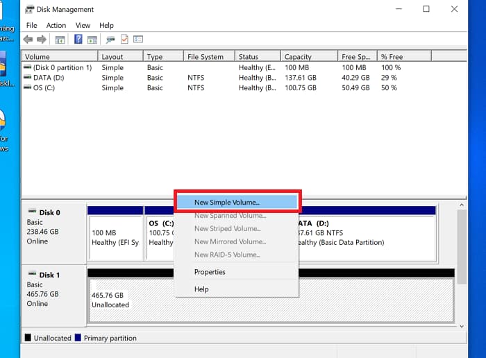This screenshot has height=358, width=486.
Task: Open the Action menu
Action: 56,26
